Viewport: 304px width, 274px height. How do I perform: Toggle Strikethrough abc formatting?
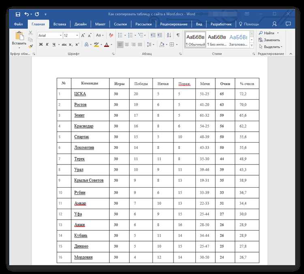(x=64, y=45)
